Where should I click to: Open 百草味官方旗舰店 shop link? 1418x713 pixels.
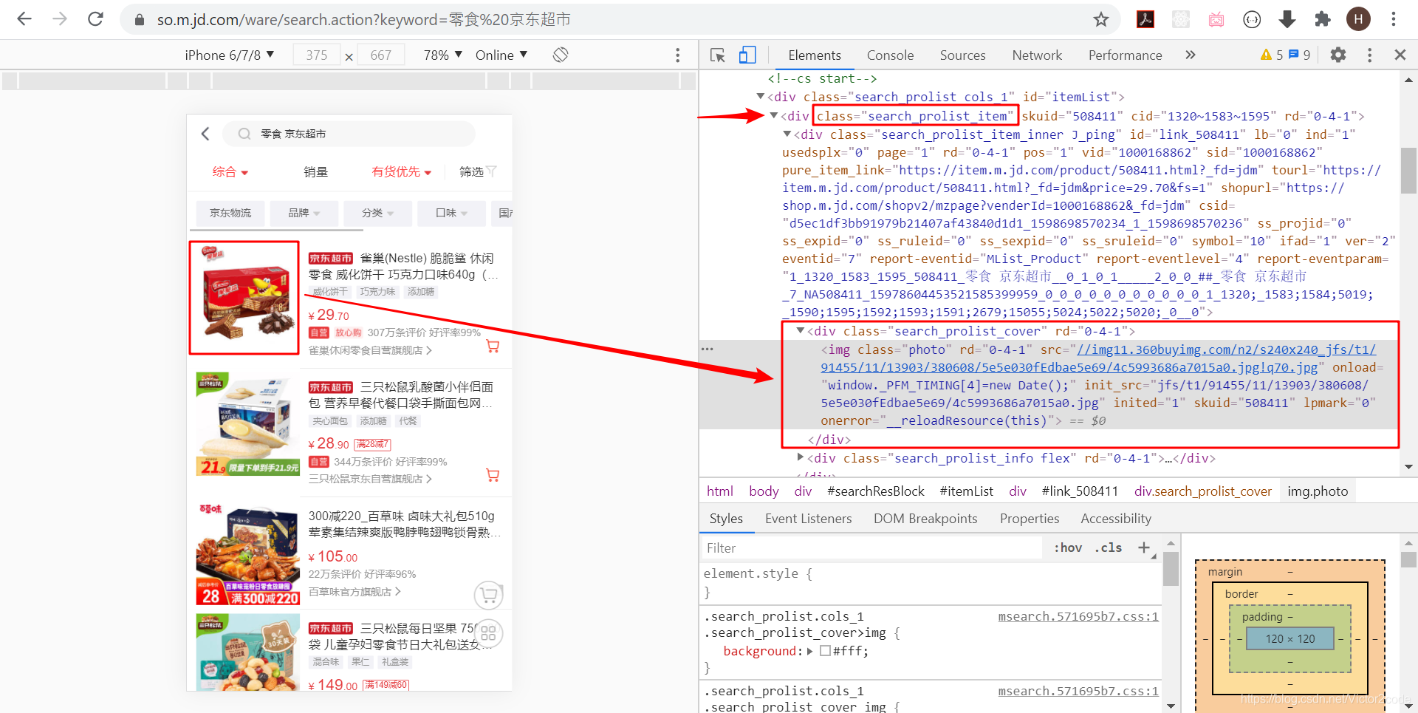(x=354, y=592)
